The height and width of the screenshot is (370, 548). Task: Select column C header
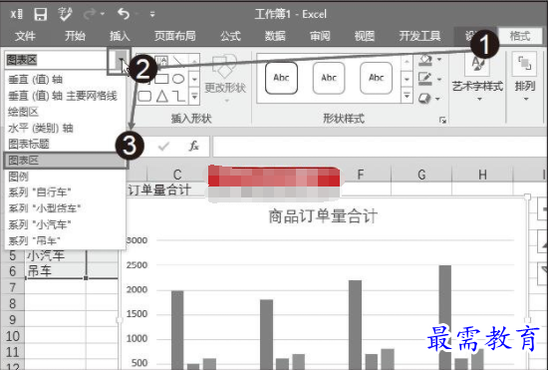click(176, 175)
